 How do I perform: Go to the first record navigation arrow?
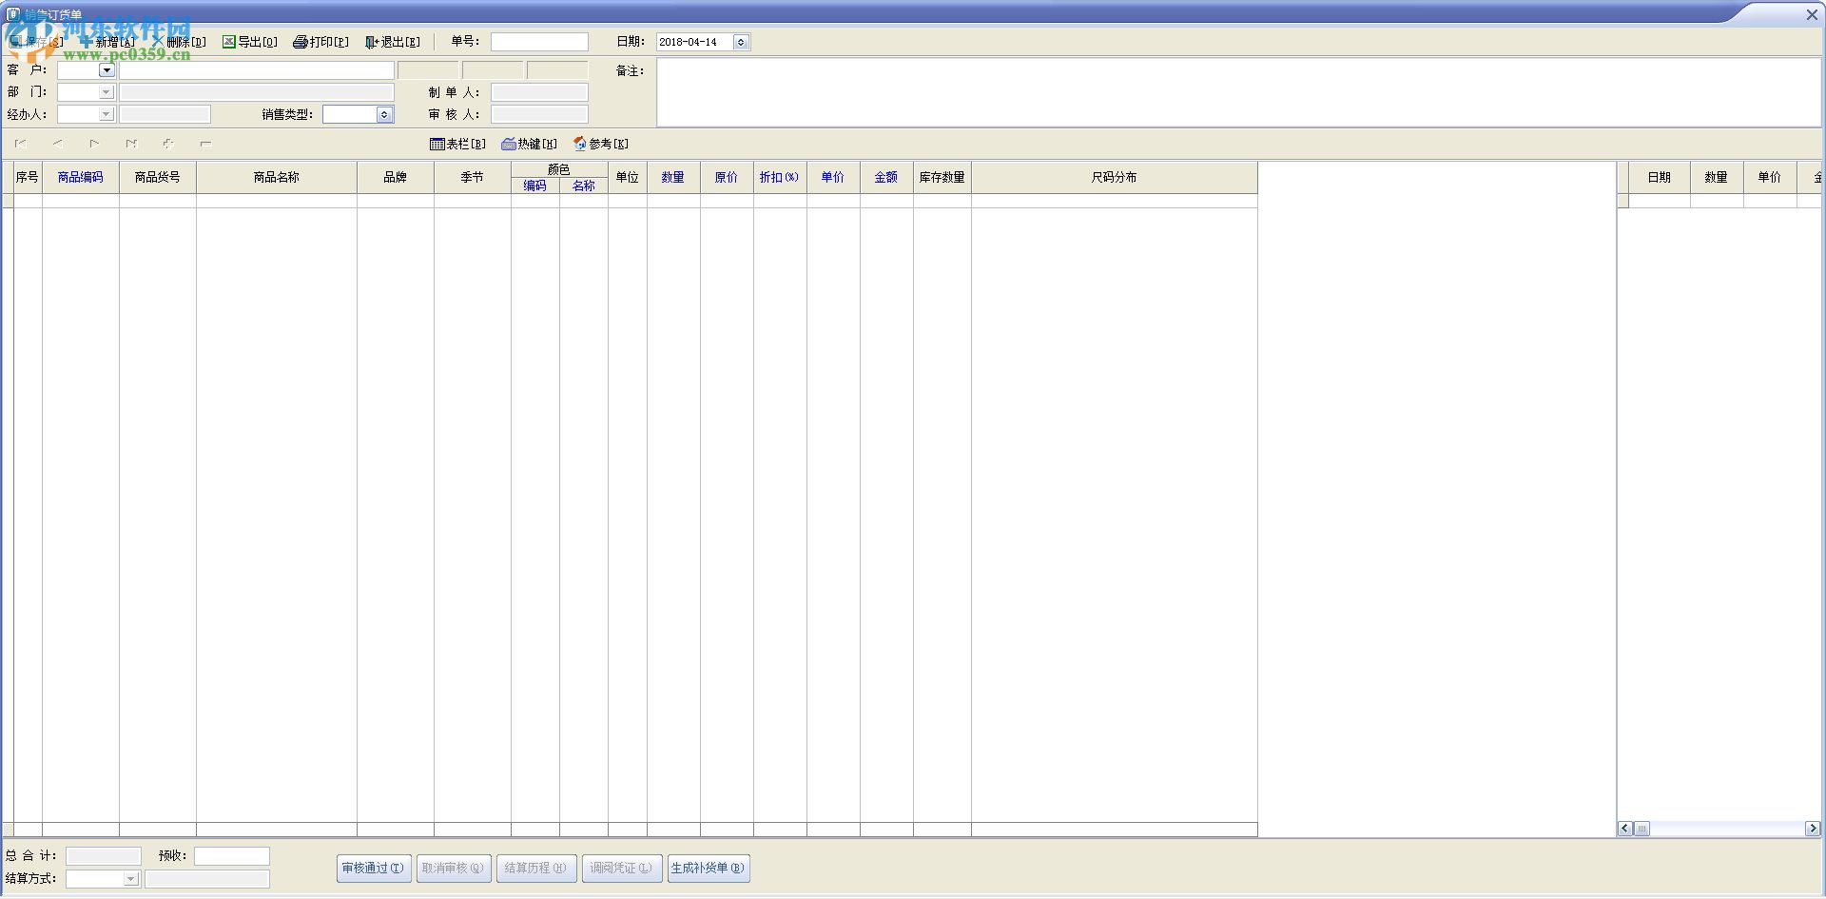pyautogui.click(x=20, y=144)
